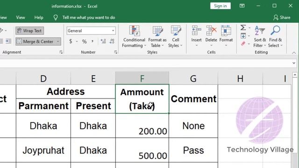Expand Delete cells dropdown arrow

pyautogui.click(x=211, y=45)
